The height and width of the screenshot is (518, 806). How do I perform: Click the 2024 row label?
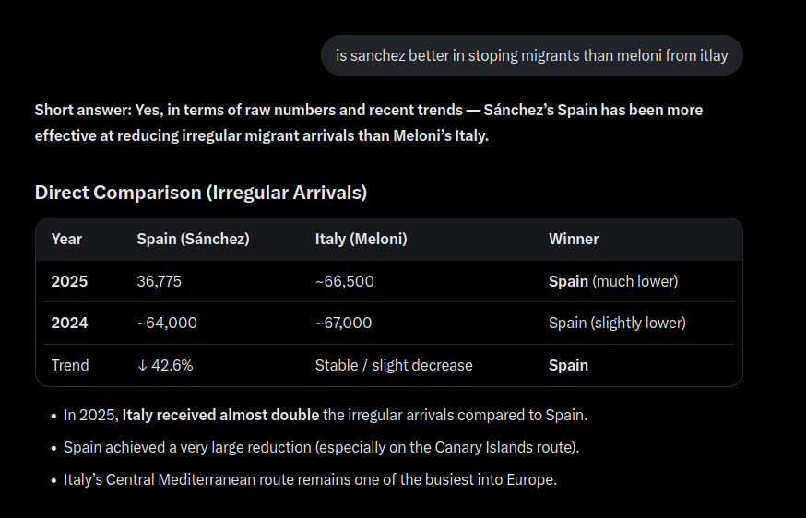(69, 323)
